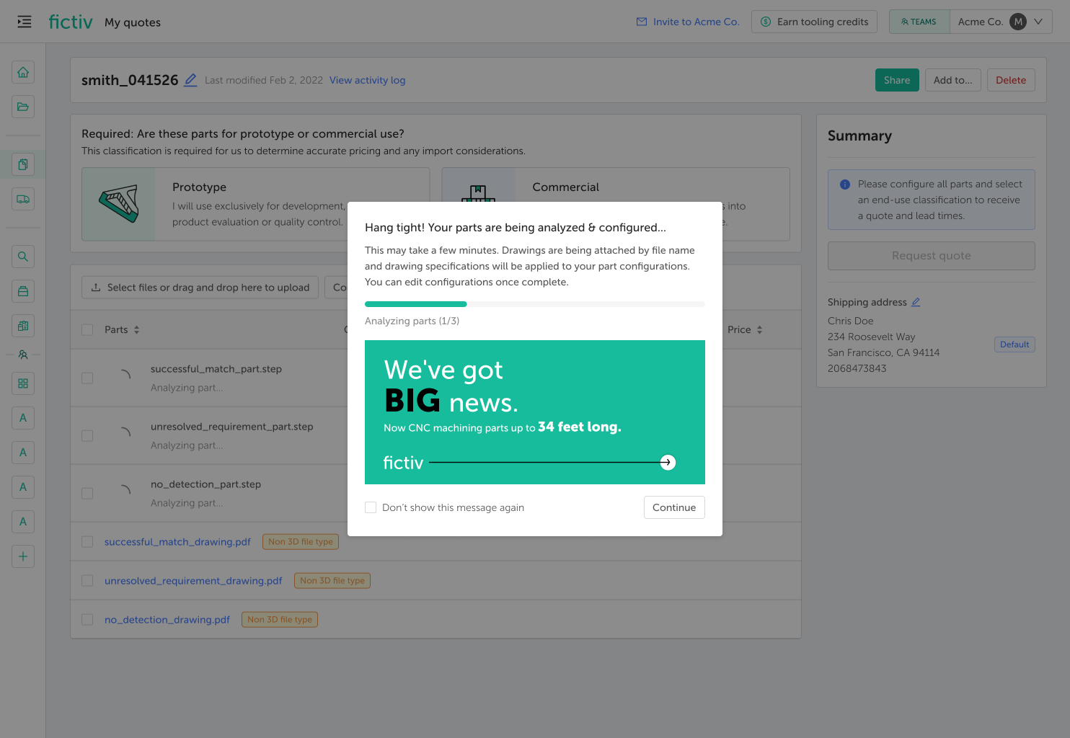Open the View activity log link
Viewport: 1070px width, 738px height.
tap(367, 80)
